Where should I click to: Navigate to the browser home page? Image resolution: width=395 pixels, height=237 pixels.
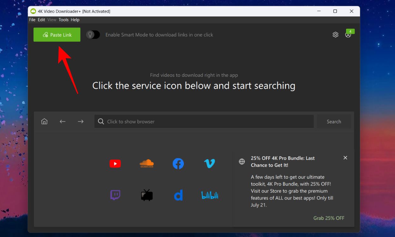click(44, 121)
